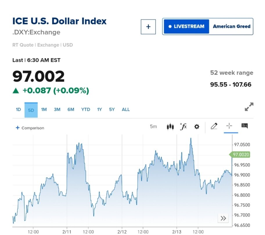Watch the LIVESTREAM
265x235 pixels.
point(186,26)
